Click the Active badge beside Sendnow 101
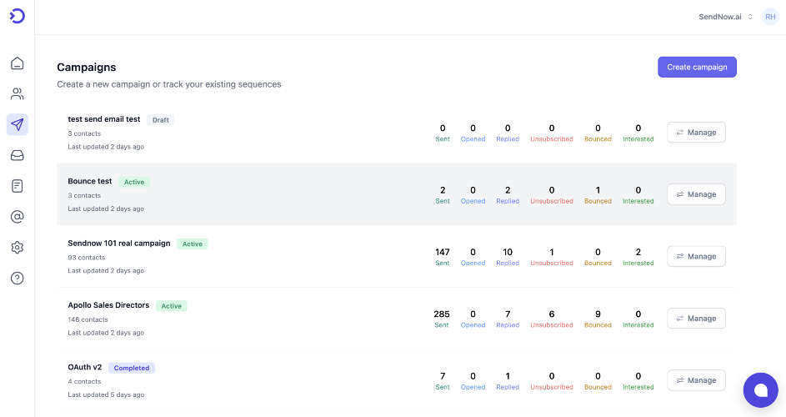This screenshot has height=417, width=786. tap(192, 244)
